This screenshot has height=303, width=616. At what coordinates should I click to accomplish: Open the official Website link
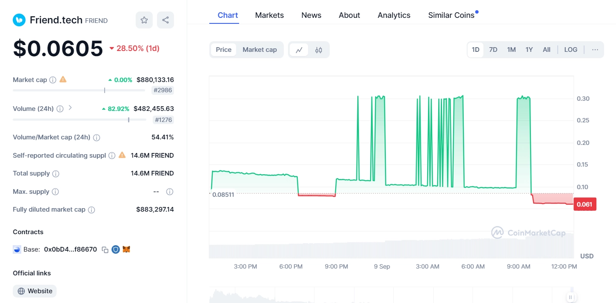coord(35,291)
